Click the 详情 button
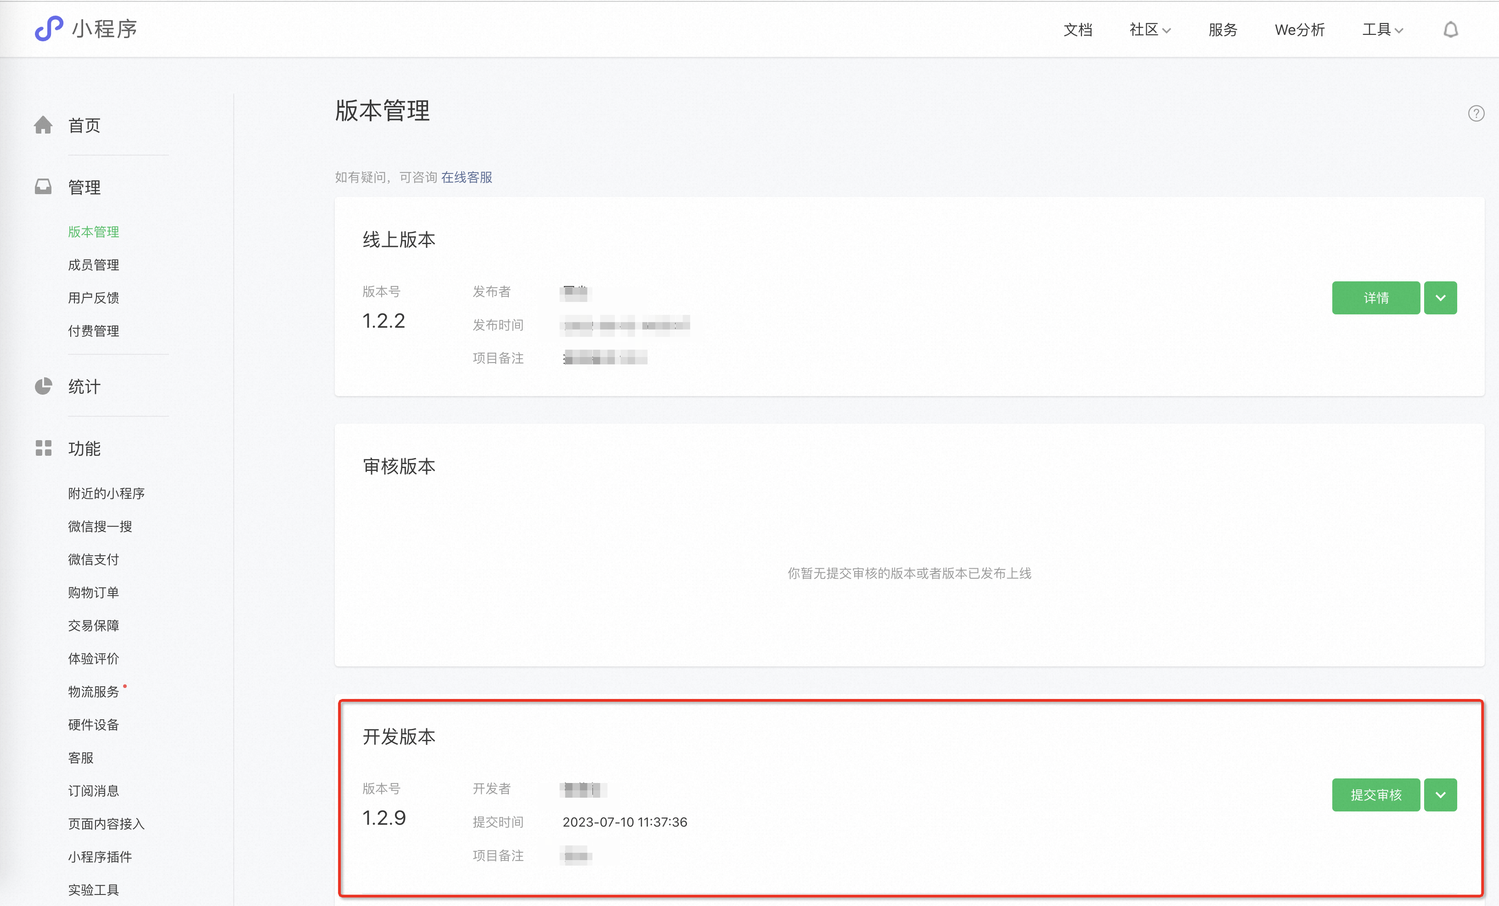Viewport: 1499px width, 906px height. 1375,298
